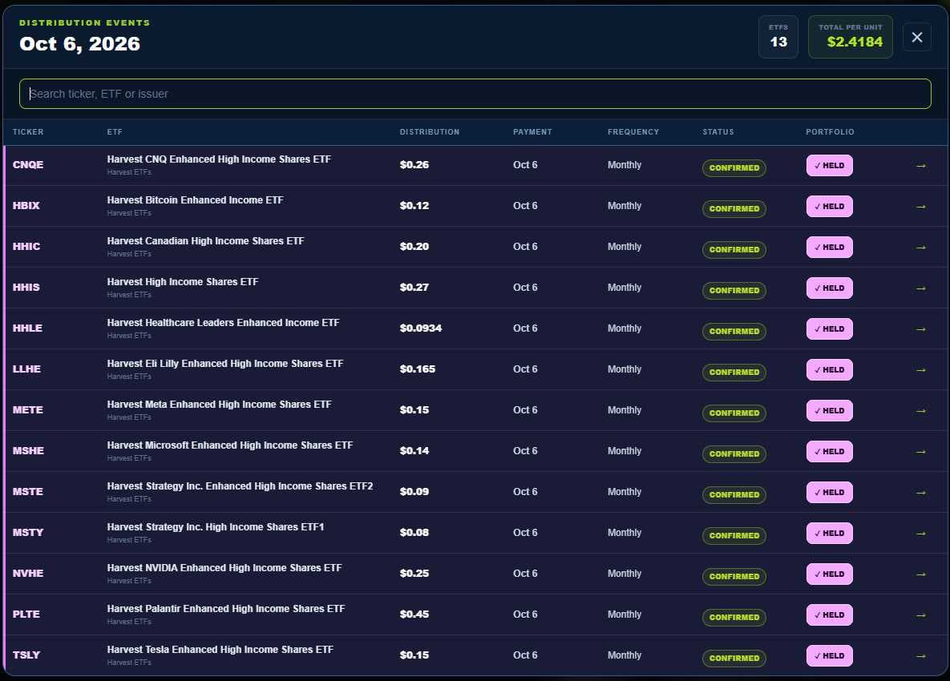Open the MSTE row arrow icon
The width and height of the screenshot is (950, 681).
coord(921,492)
